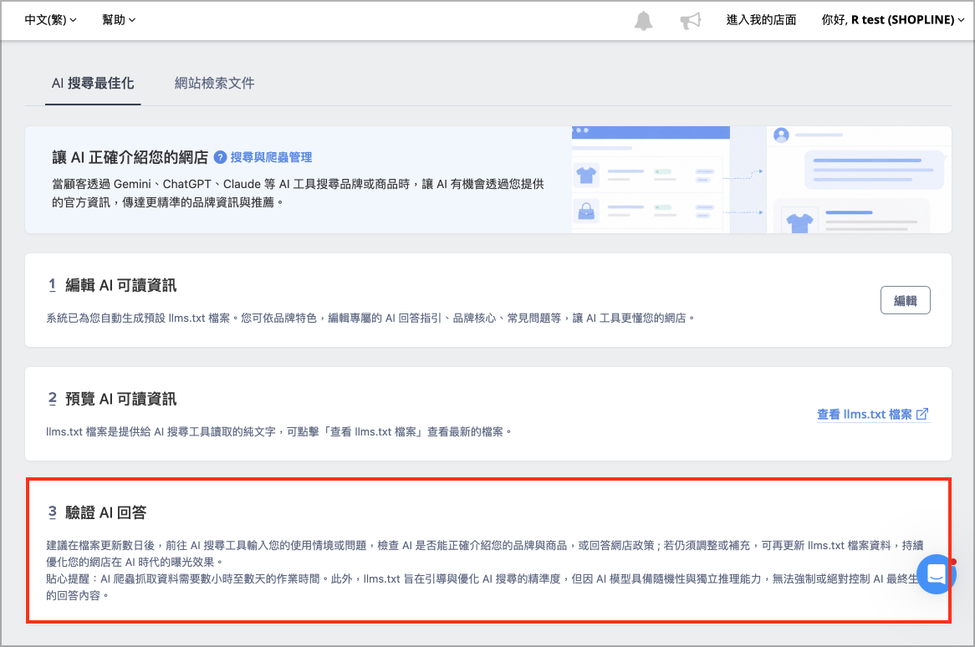Screen dimensions: 975x647
Task: Click the 驗證 AI 回答 heading
Action: [105, 512]
